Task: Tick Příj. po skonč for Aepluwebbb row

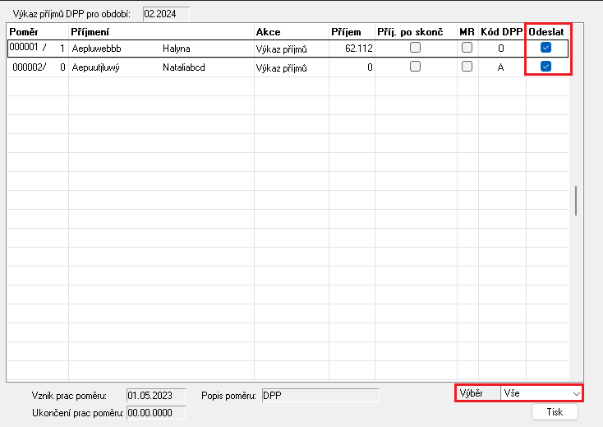Action: (x=415, y=48)
